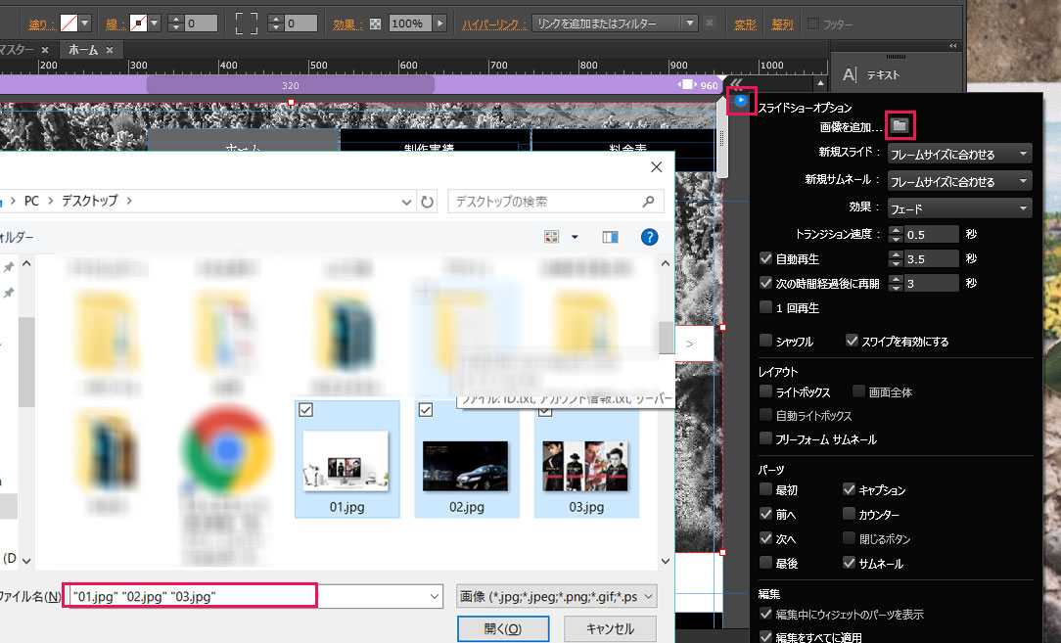1061x643 pixels.
Task: Click the 100% opacity flyout arrow
Action: (x=439, y=23)
